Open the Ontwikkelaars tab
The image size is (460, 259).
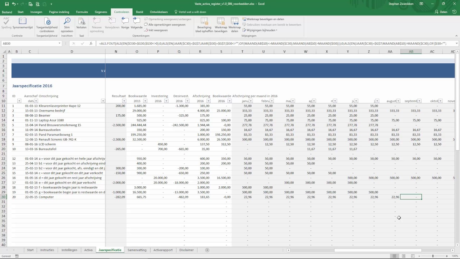(x=159, y=12)
